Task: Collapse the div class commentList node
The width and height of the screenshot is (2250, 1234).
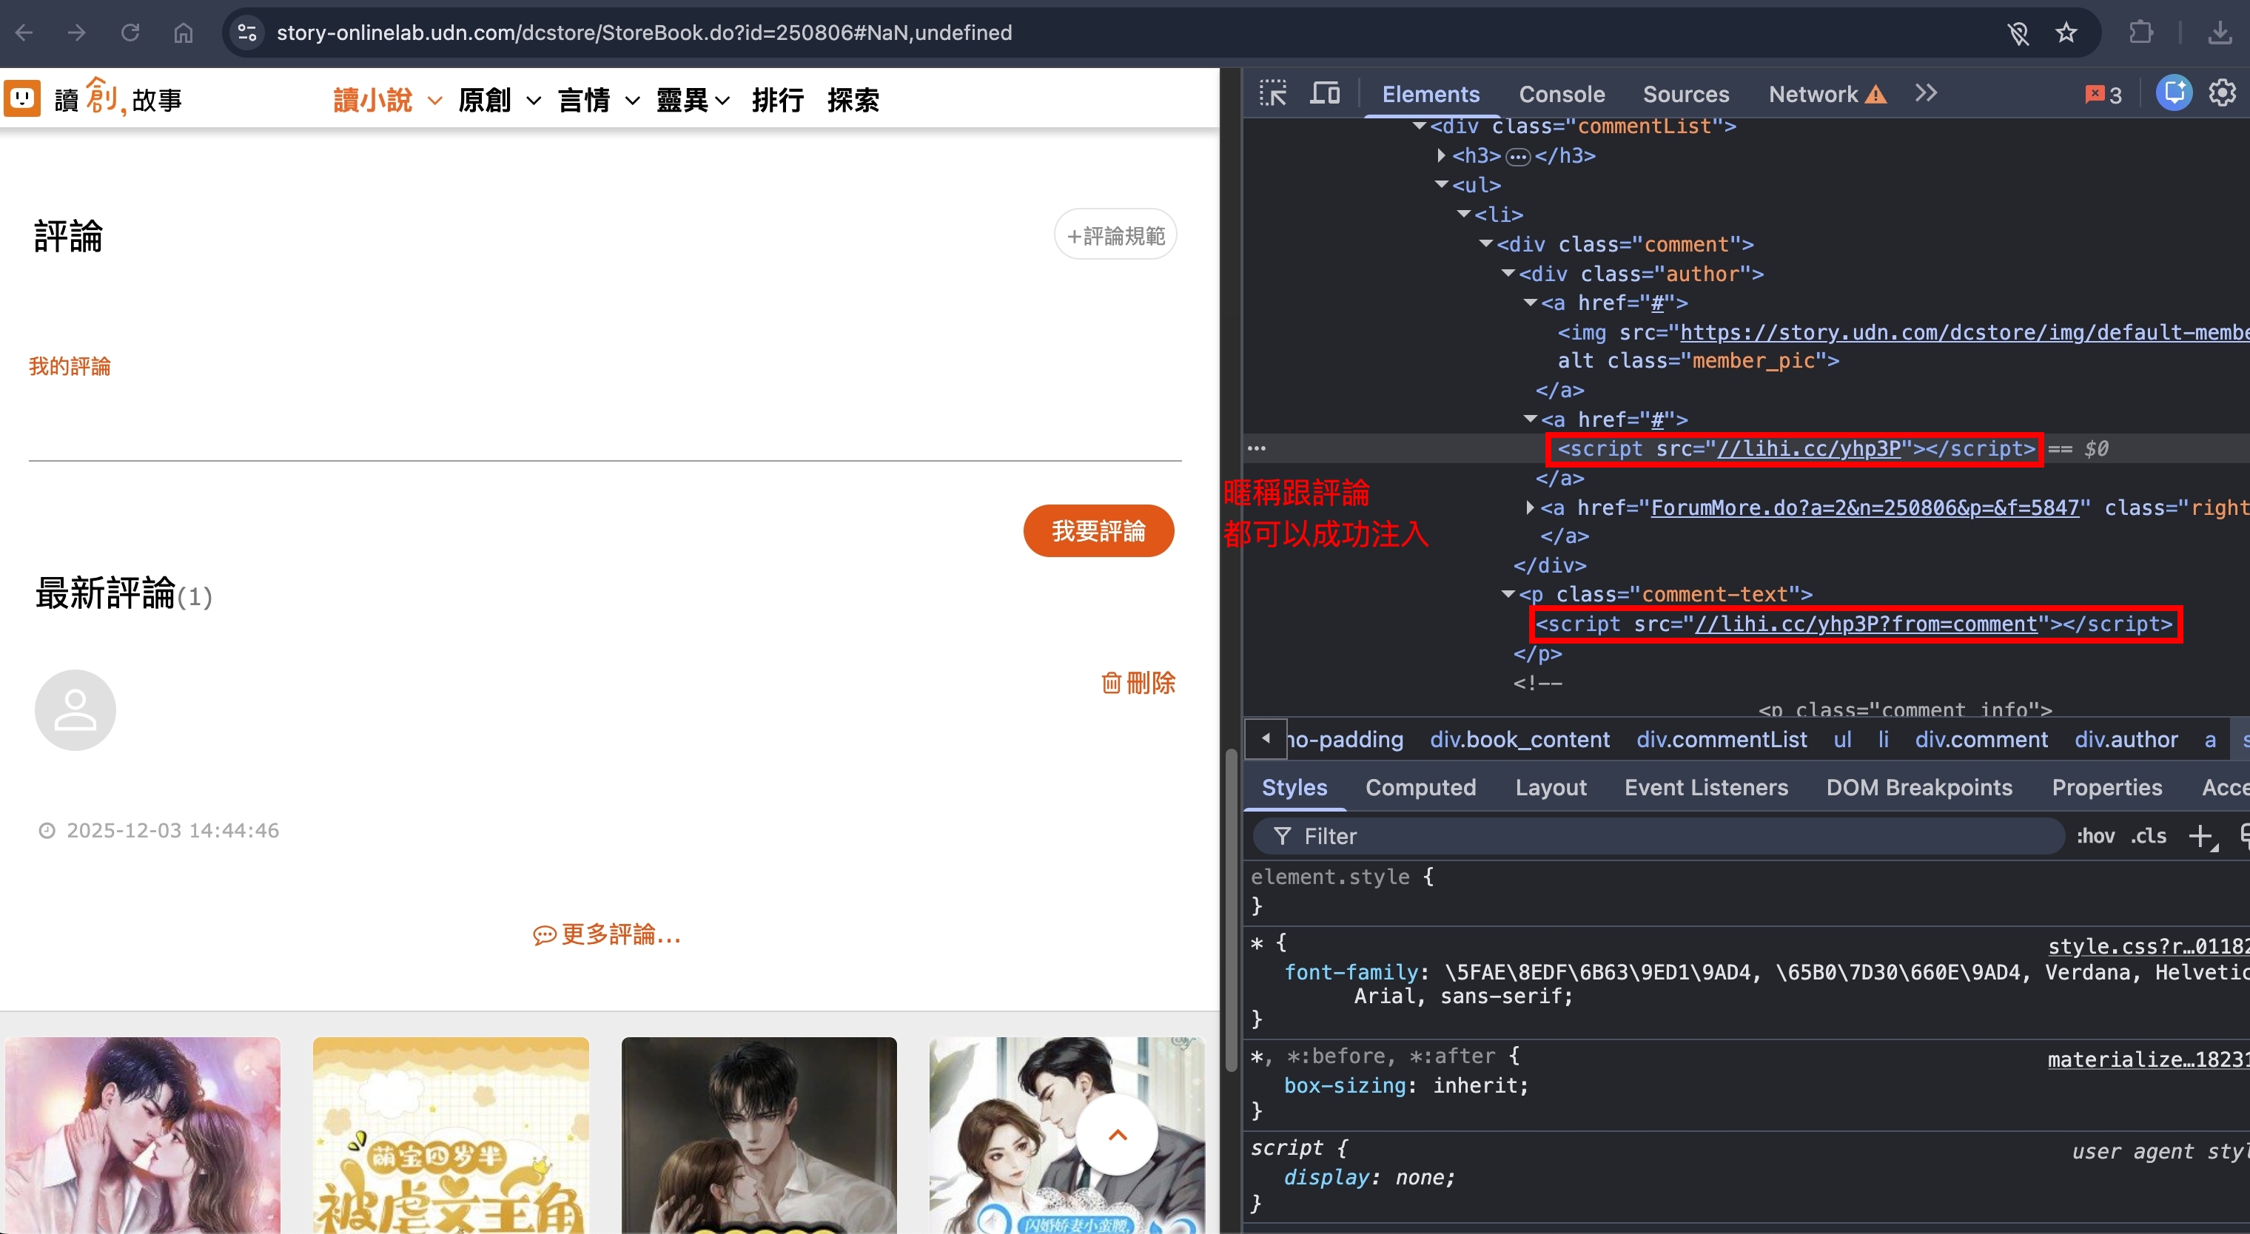Action: click(x=1420, y=127)
